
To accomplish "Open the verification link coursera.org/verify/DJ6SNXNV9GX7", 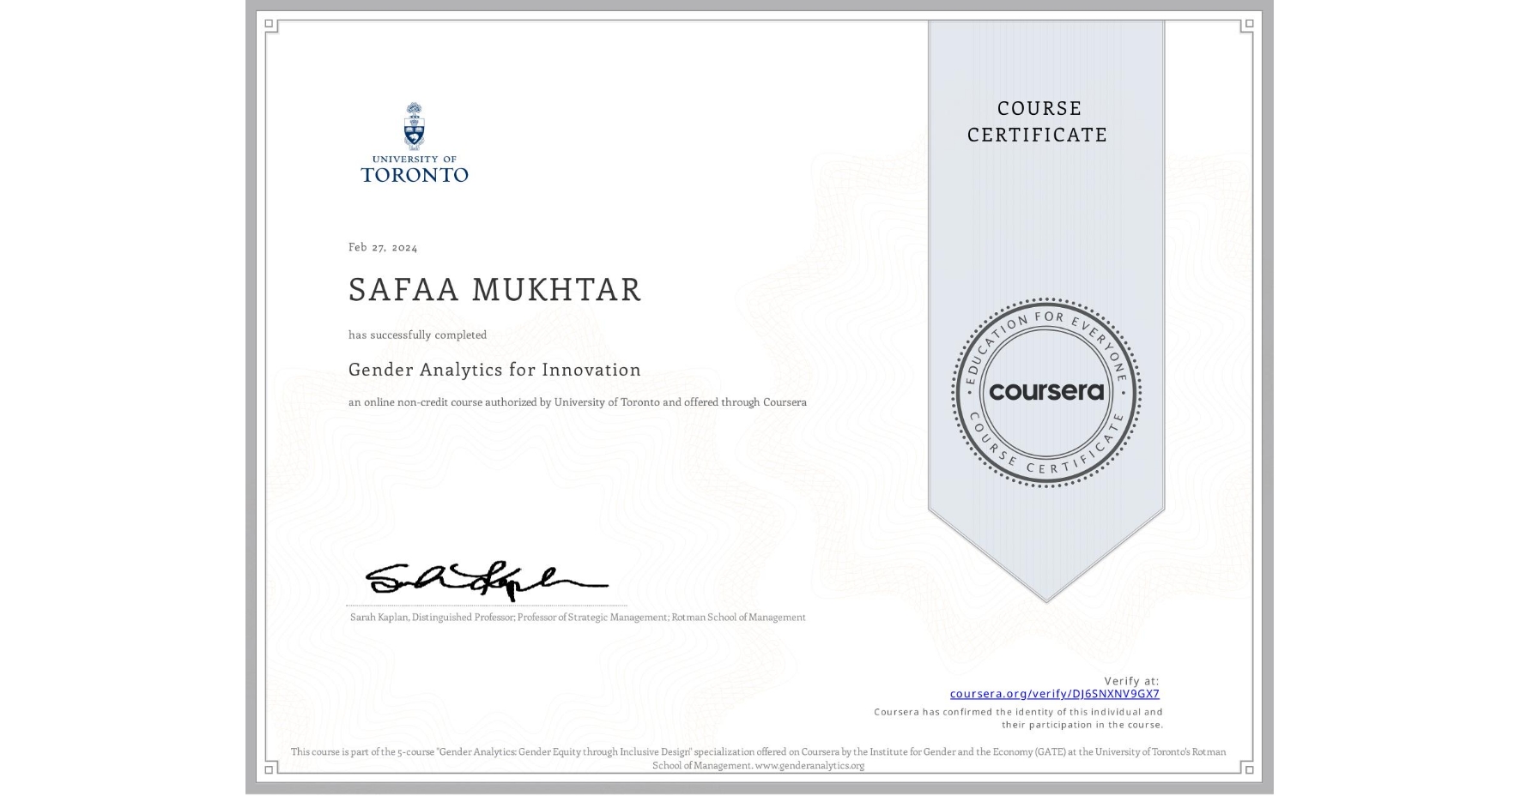I will (x=1055, y=693).
